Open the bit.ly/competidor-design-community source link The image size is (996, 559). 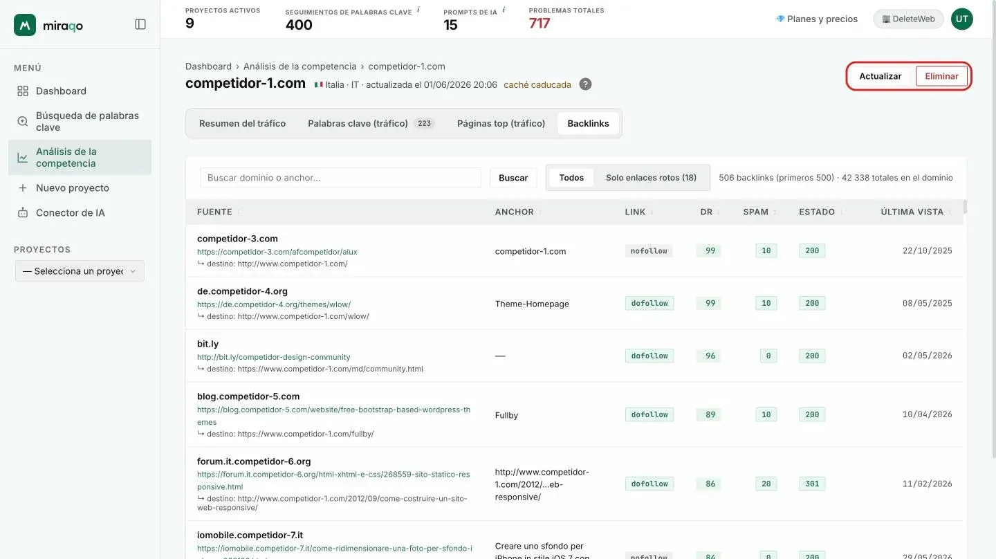click(x=274, y=357)
